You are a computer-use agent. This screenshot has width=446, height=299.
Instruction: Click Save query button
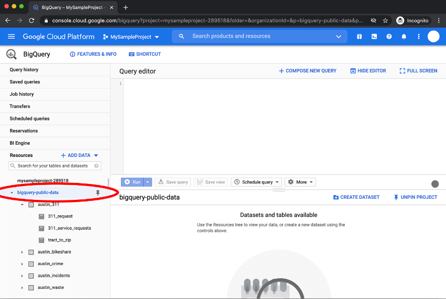click(173, 182)
